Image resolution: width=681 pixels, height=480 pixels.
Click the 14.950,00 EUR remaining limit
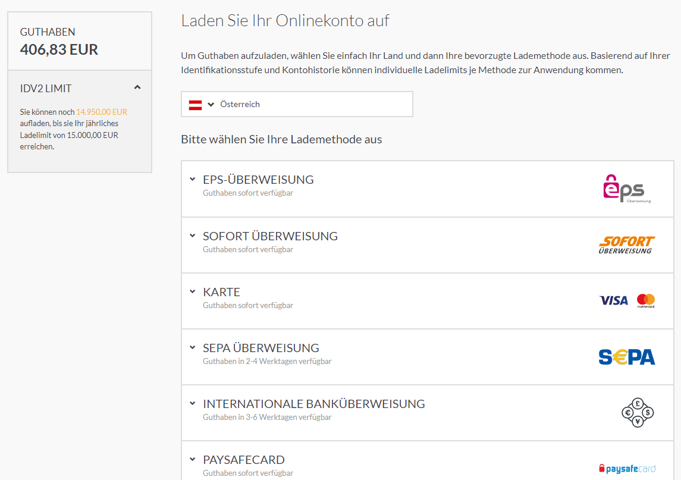point(102,112)
